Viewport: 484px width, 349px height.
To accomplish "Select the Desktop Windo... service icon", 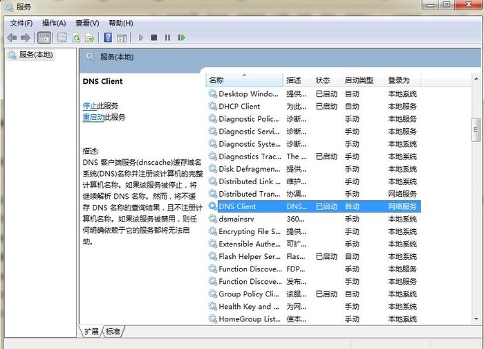I will tap(212, 93).
